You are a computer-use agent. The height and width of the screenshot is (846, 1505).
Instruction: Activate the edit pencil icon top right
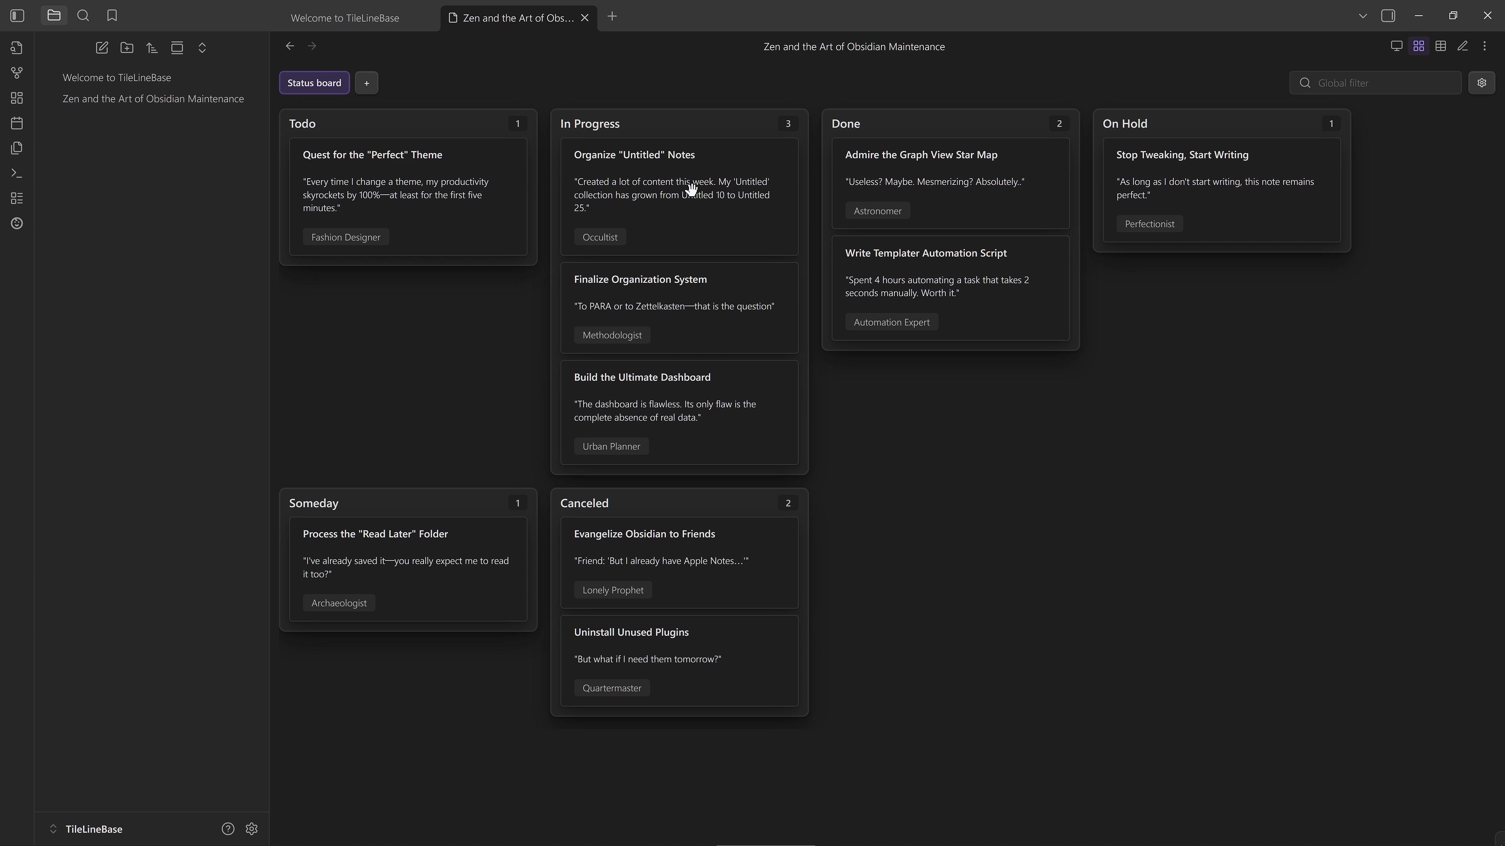click(x=1463, y=45)
